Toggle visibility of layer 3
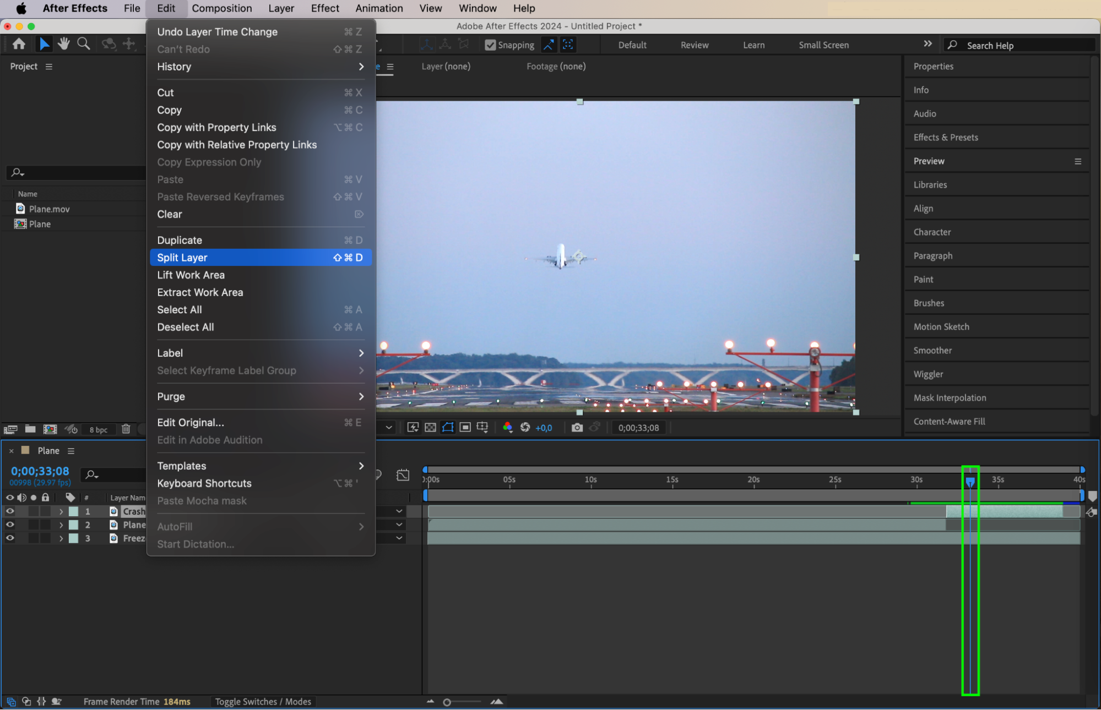1101x710 pixels. click(10, 538)
